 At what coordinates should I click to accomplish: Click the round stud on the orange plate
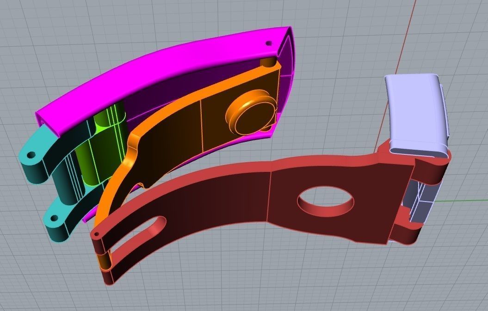click(251, 113)
